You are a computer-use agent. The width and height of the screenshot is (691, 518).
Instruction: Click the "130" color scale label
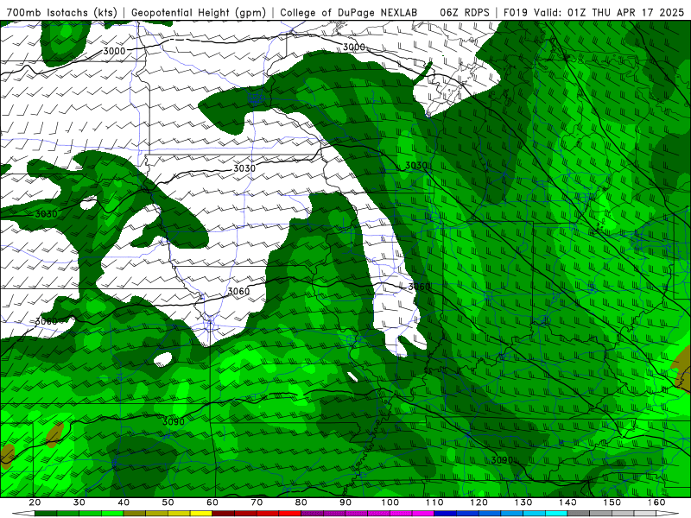coord(523,502)
